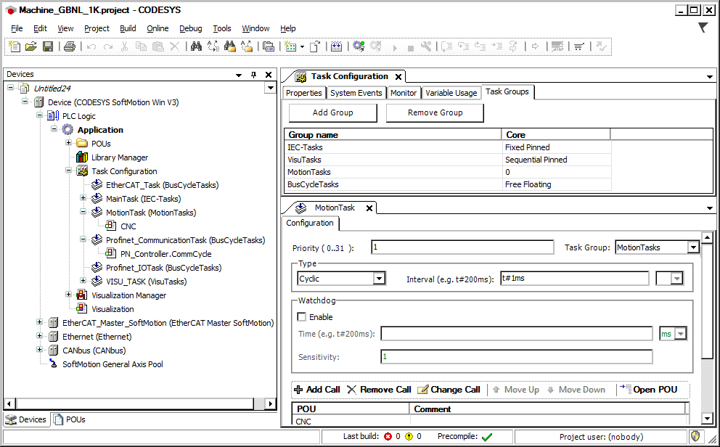The width and height of the screenshot is (720, 447).
Task: Open the Devices panel dropdown arrow
Action: point(238,75)
